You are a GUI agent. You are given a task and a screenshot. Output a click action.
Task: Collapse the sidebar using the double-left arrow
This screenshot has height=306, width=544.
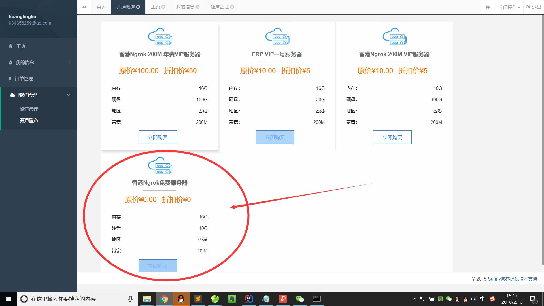tap(84, 7)
